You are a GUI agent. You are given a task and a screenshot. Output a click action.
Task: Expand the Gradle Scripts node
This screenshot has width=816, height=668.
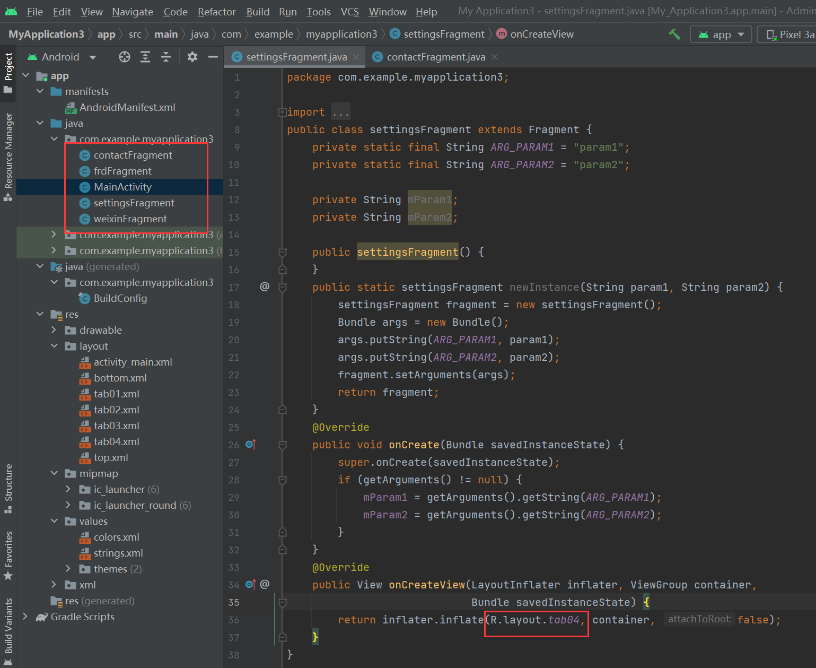tap(25, 617)
